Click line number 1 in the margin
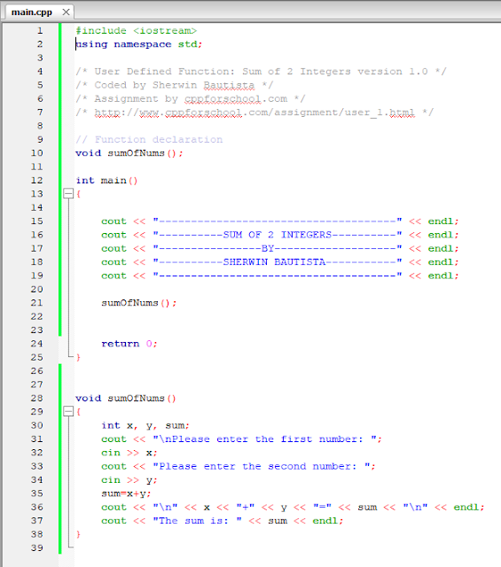Image resolution: width=501 pixels, height=567 pixels. tap(40, 31)
